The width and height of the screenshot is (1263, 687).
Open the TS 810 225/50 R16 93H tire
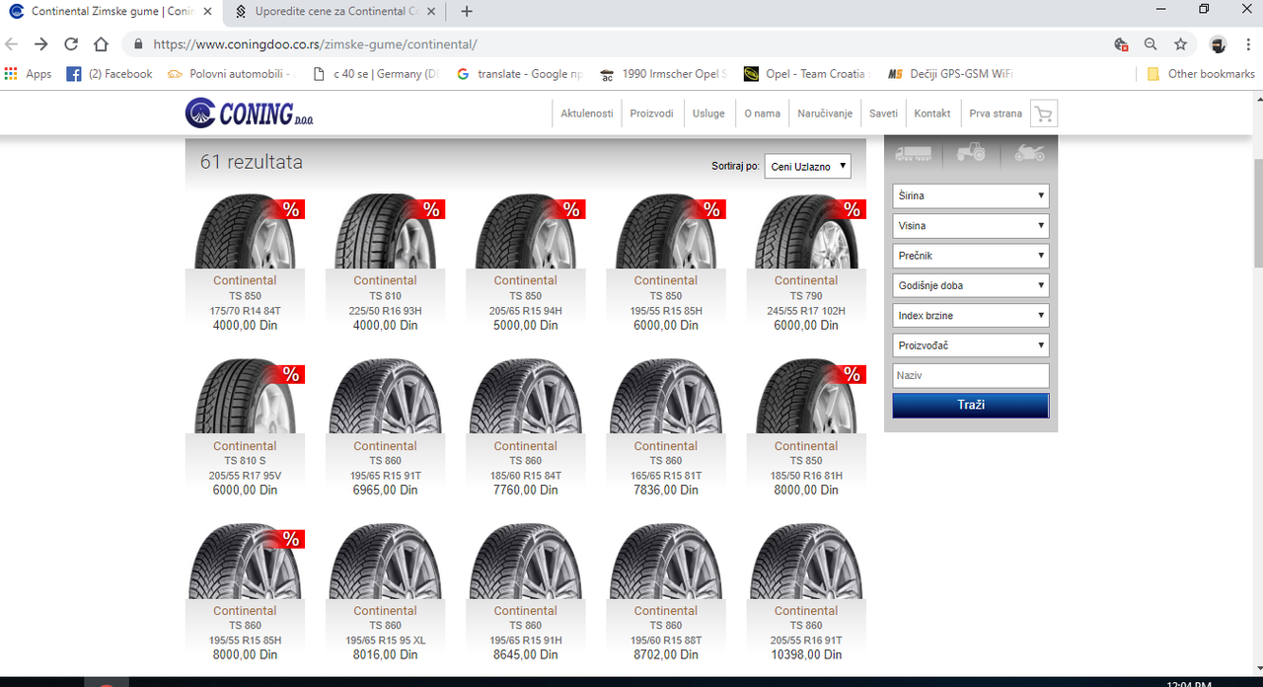[385, 262]
